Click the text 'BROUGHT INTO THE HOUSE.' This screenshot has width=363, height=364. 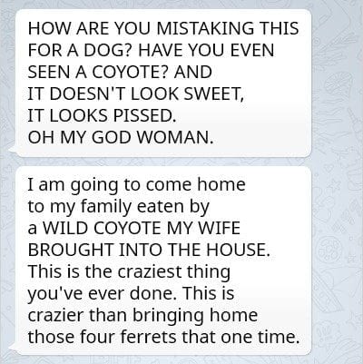pyautogui.click(x=149, y=250)
